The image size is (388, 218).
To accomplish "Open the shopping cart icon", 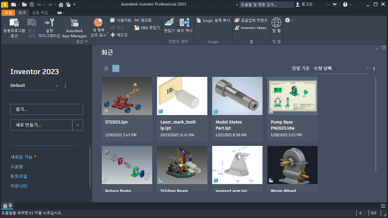I will click(335, 5).
